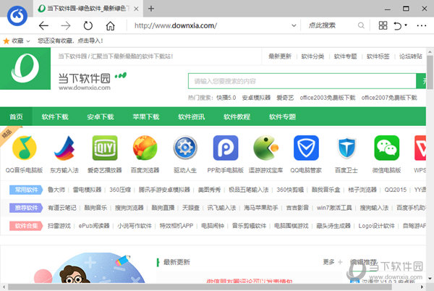Close the 当下软件园 tab

[136, 9]
